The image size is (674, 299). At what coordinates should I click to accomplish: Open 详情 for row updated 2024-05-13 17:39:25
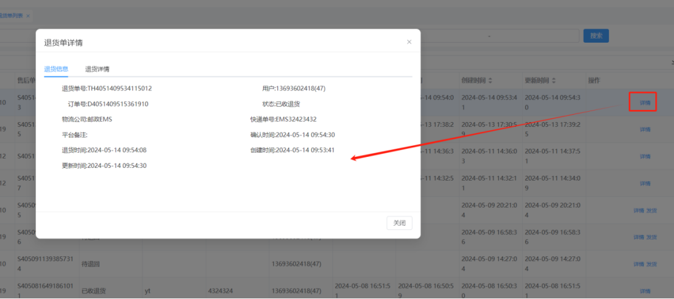point(645,129)
